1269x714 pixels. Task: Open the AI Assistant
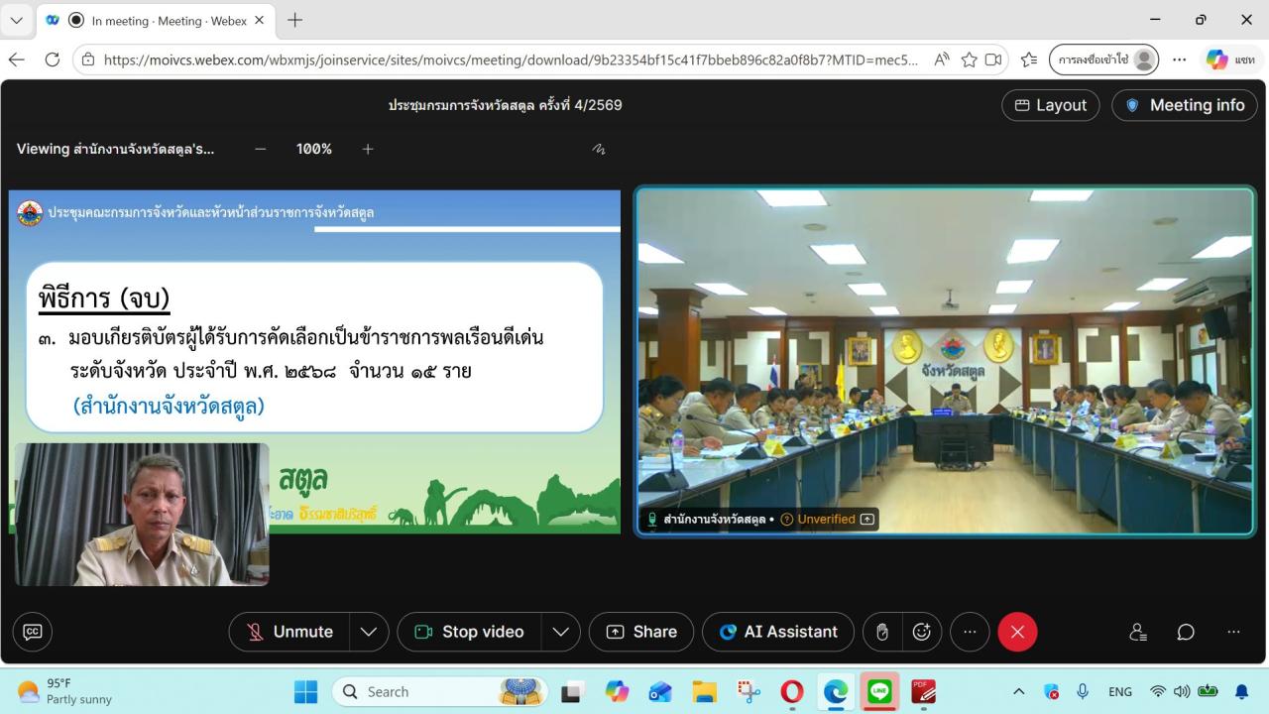click(778, 632)
